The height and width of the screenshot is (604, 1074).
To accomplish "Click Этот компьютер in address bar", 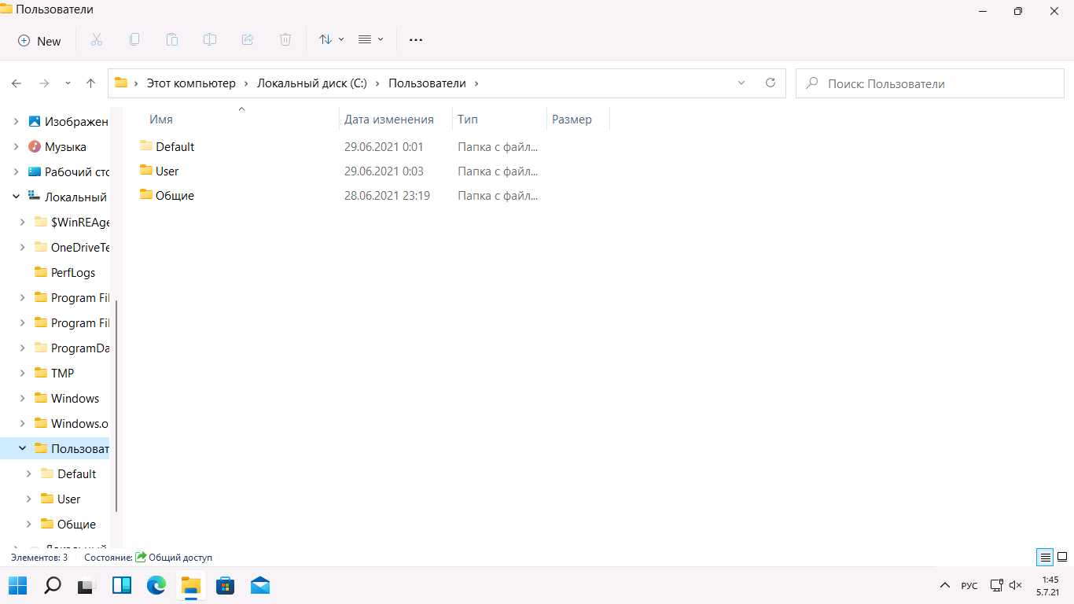I will click(x=191, y=83).
